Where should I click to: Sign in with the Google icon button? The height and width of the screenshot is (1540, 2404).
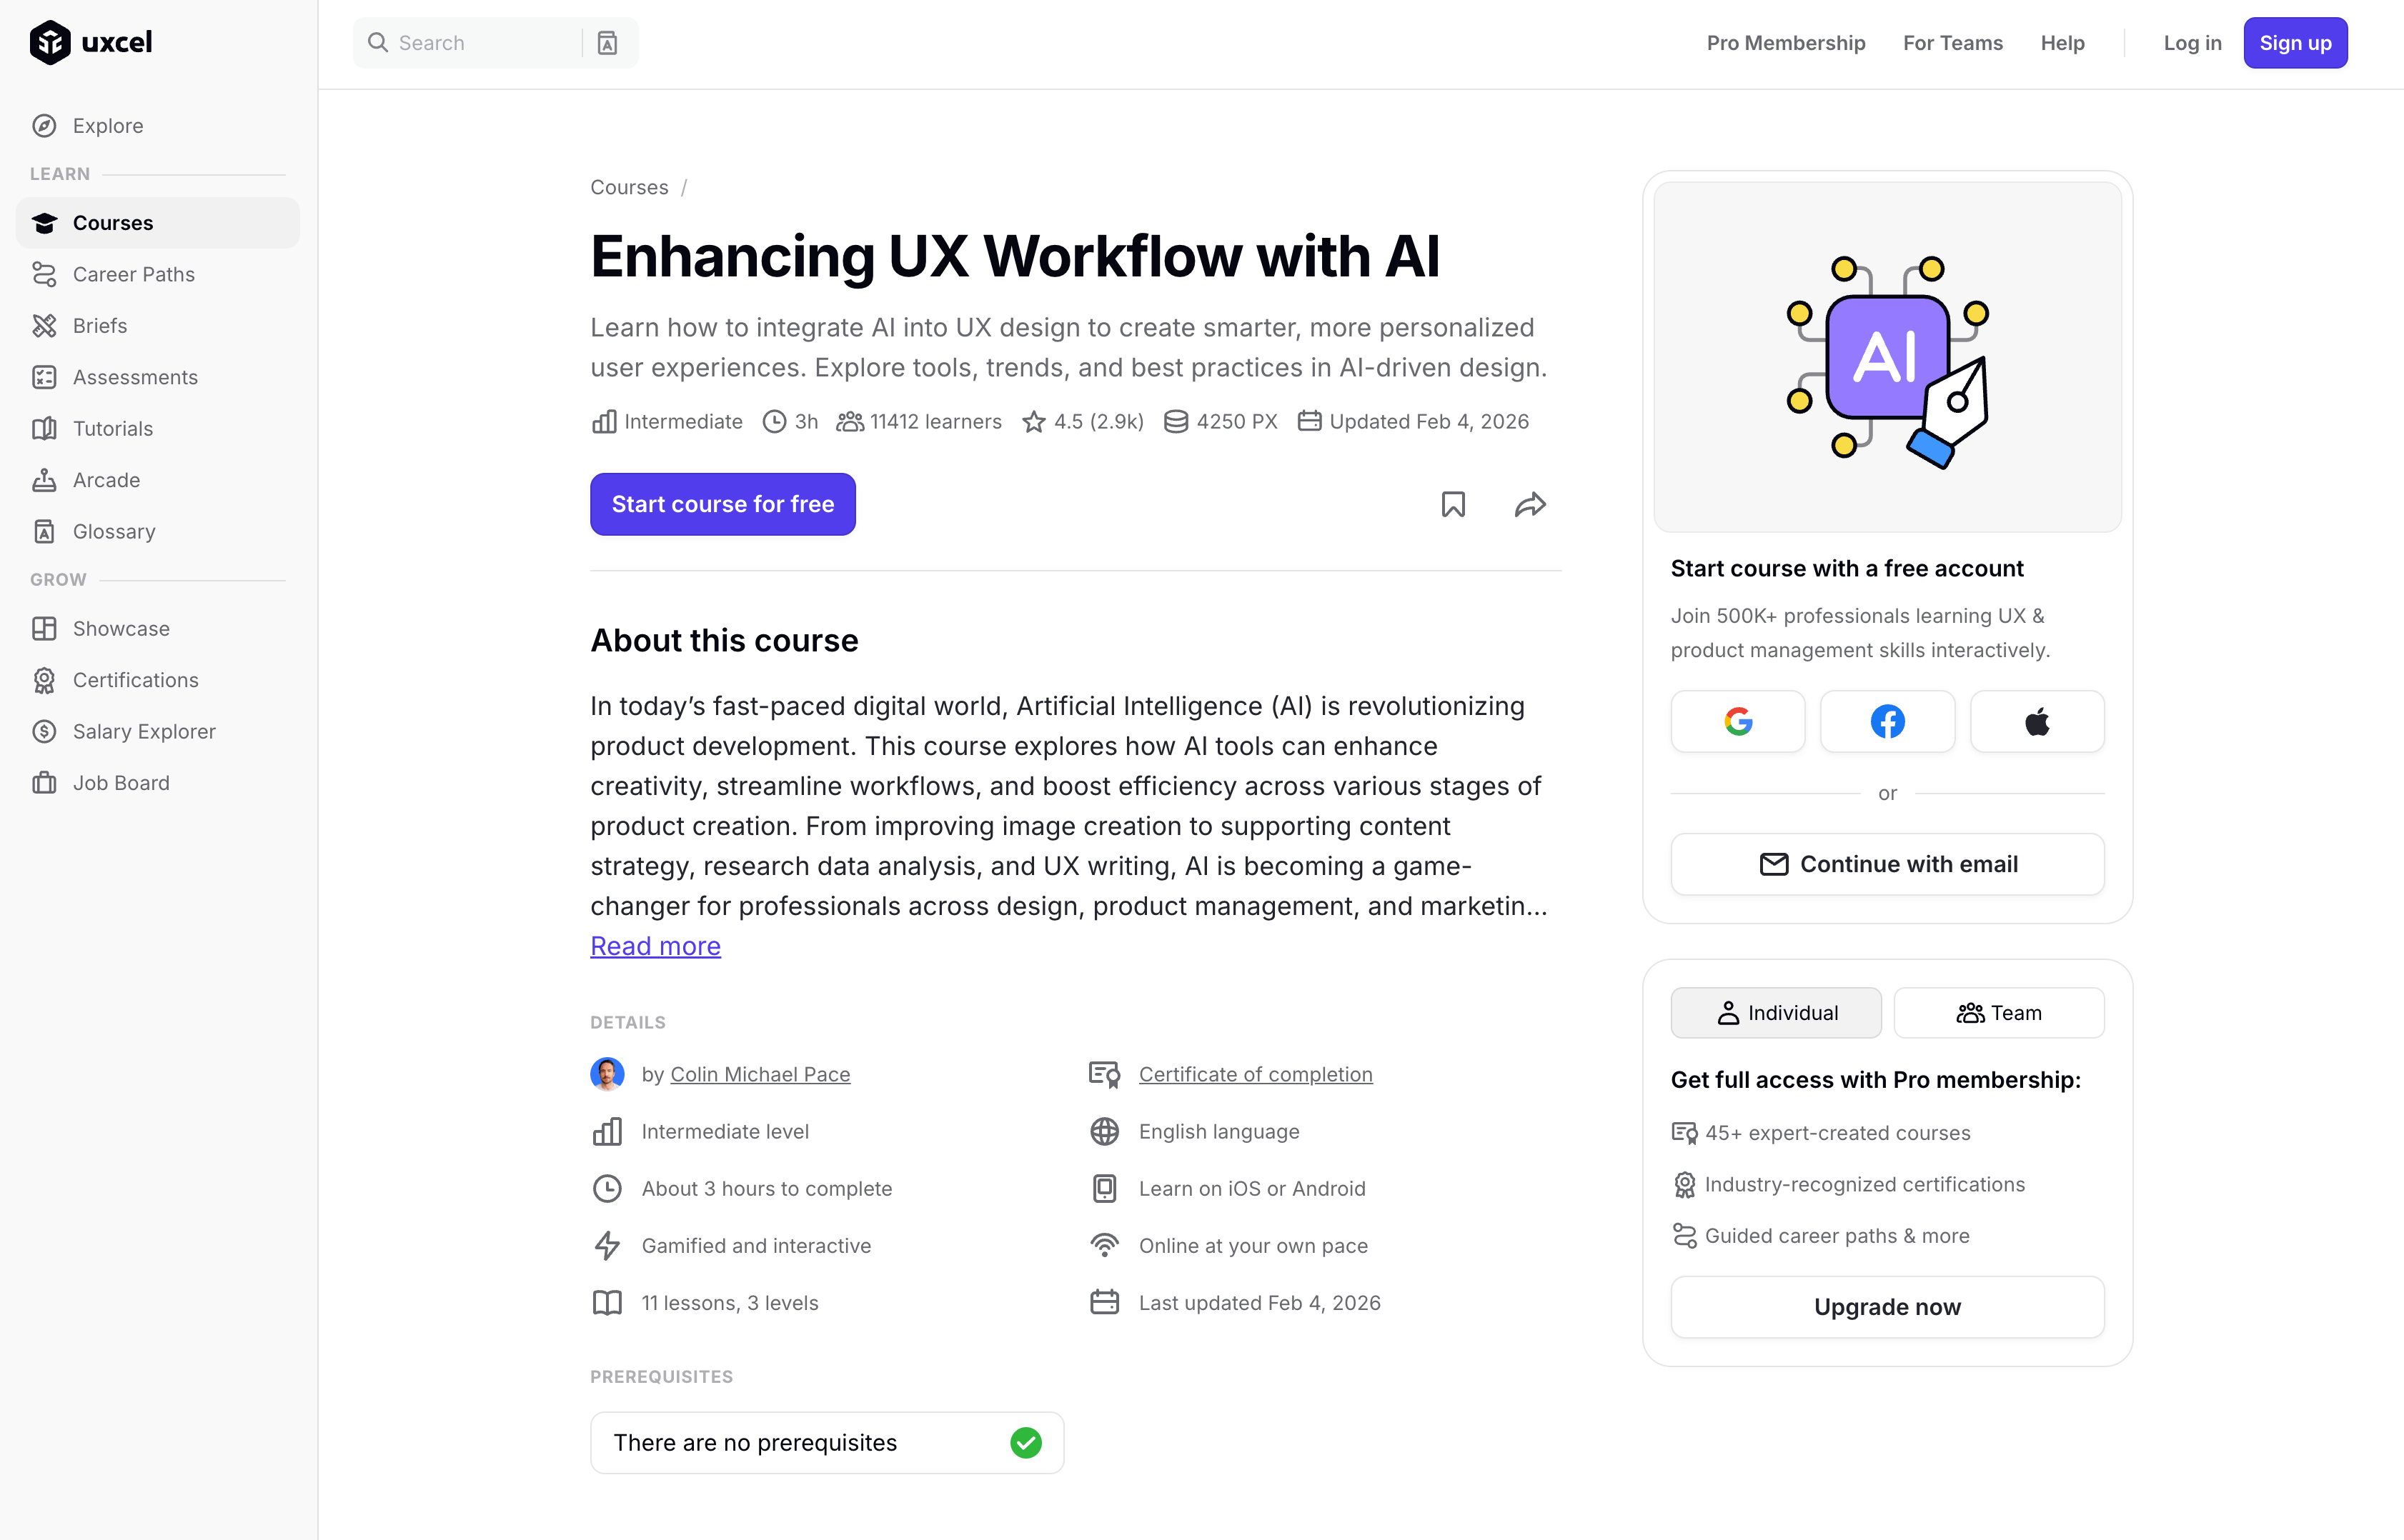click(1738, 721)
